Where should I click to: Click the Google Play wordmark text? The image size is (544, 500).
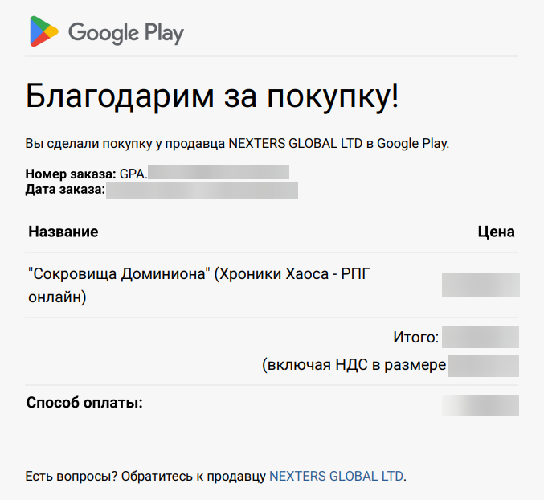pos(125,32)
